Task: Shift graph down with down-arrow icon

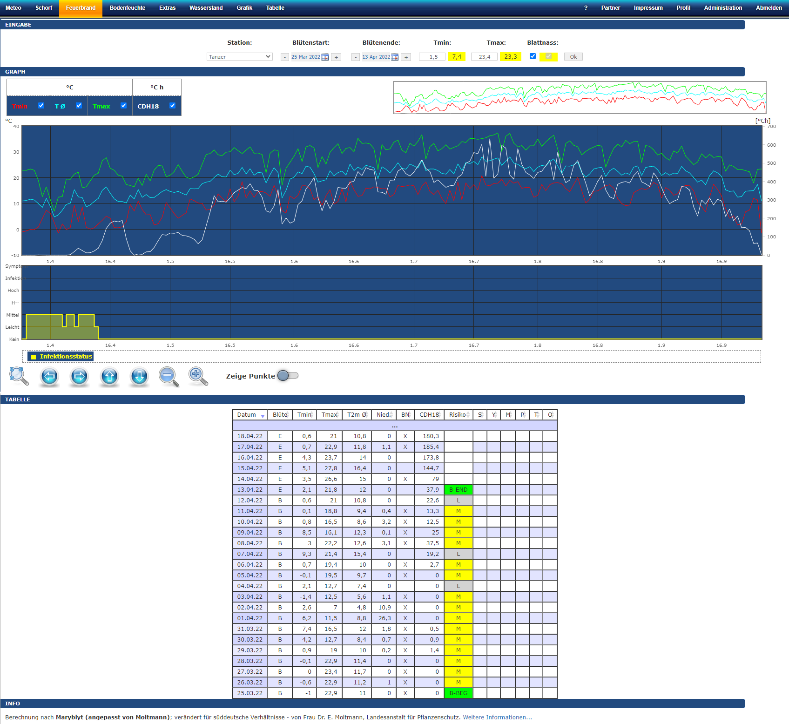Action: pyautogui.click(x=139, y=376)
